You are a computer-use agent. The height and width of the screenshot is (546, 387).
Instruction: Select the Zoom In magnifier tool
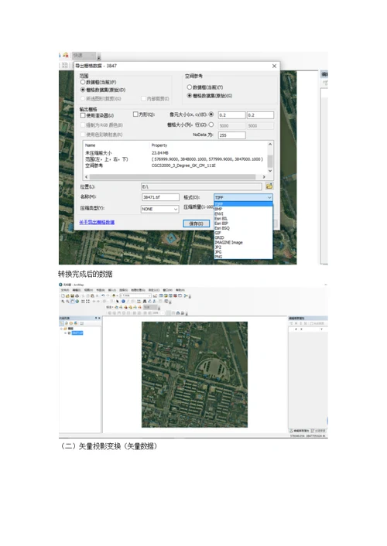click(x=63, y=301)
